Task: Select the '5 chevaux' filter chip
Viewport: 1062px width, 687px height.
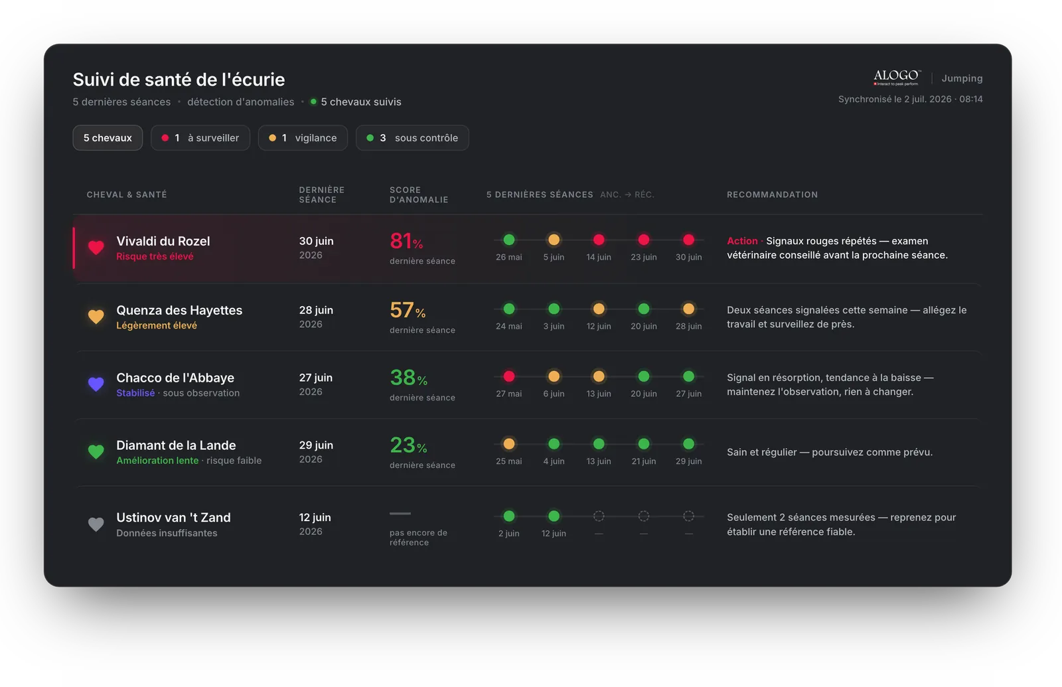Action: point(108,138)
